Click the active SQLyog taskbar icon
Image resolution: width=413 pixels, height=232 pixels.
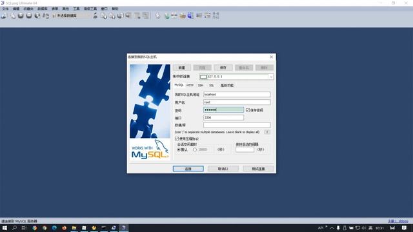point(123,227)
